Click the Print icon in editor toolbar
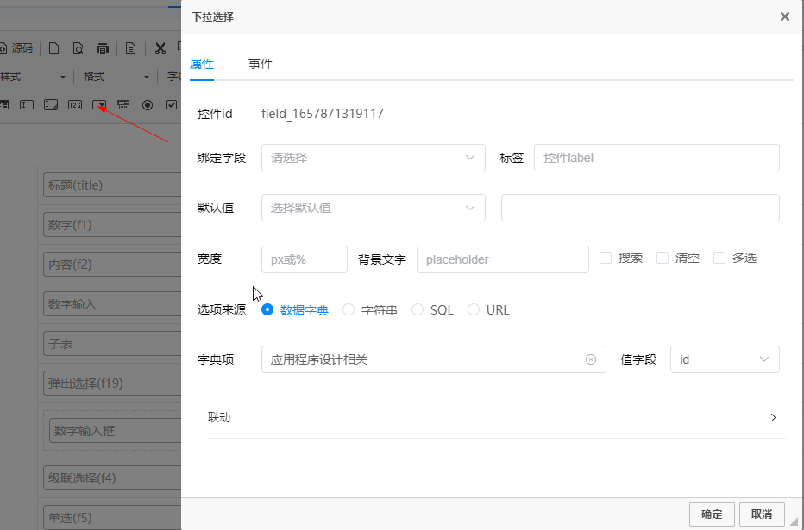Image resolution: width=804 pixels, height=530 pixels. click(x=103, y=48)
